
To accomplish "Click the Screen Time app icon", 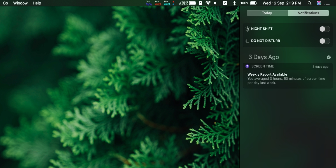I will (247, 66).
